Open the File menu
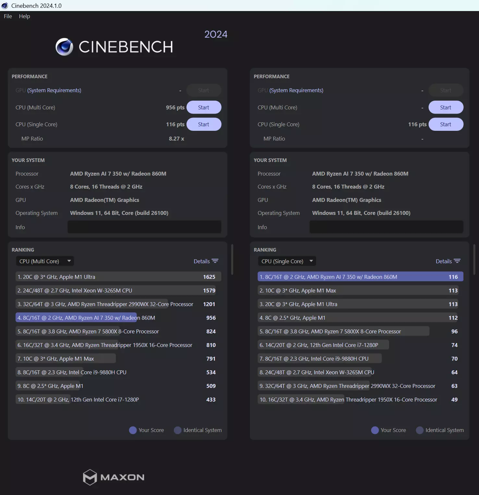The image size is (479, 495). pos(8,16)
